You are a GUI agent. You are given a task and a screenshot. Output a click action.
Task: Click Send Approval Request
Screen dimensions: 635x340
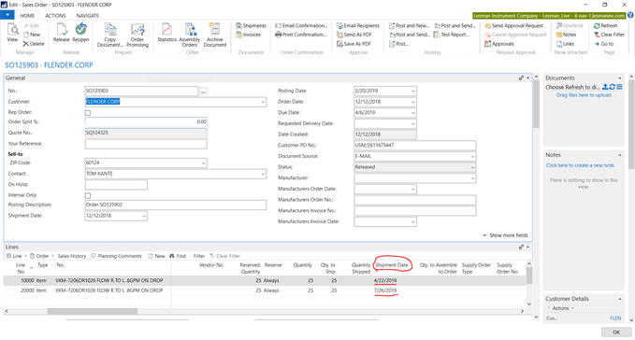[514, 25]
